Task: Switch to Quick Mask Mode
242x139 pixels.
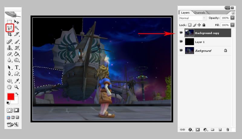Action: (x=16, y=110)
